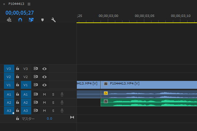The width and height of the screenshot is (197, 131).
Task: Lock the A3 track
Action: (18, 110)
